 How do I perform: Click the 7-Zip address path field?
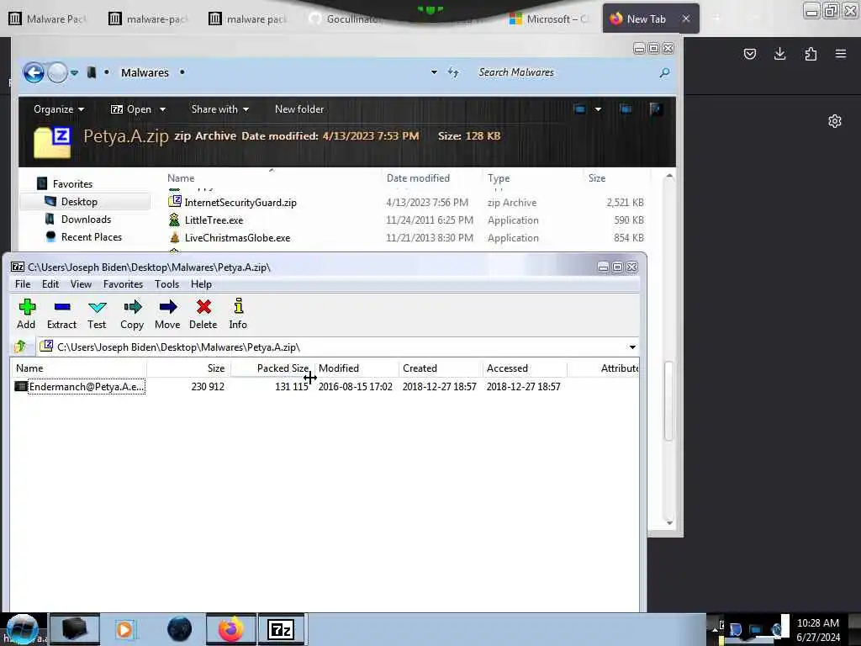pyautogui.click(x=332, y=347)
